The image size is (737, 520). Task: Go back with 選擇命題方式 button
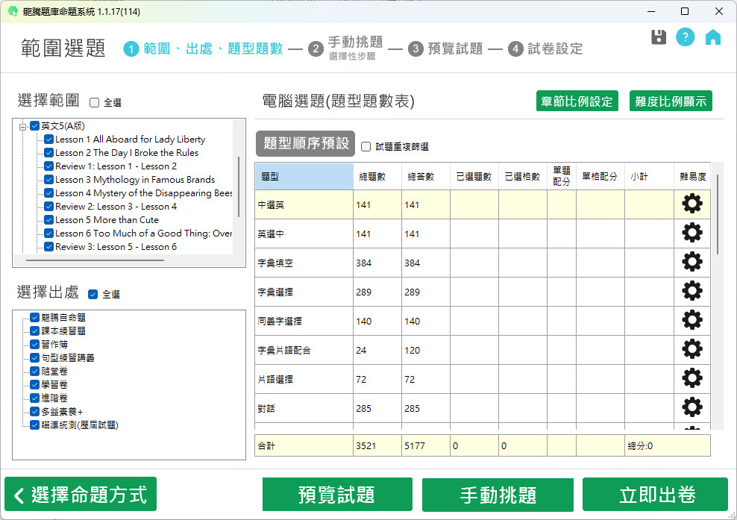tap(81, 495)
